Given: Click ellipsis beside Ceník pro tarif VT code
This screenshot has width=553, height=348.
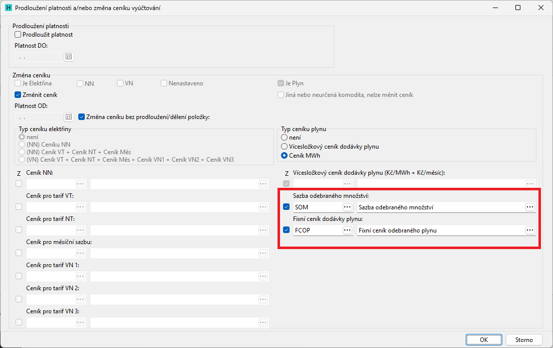Looking at the screenshot, I should tap(81, 207).
